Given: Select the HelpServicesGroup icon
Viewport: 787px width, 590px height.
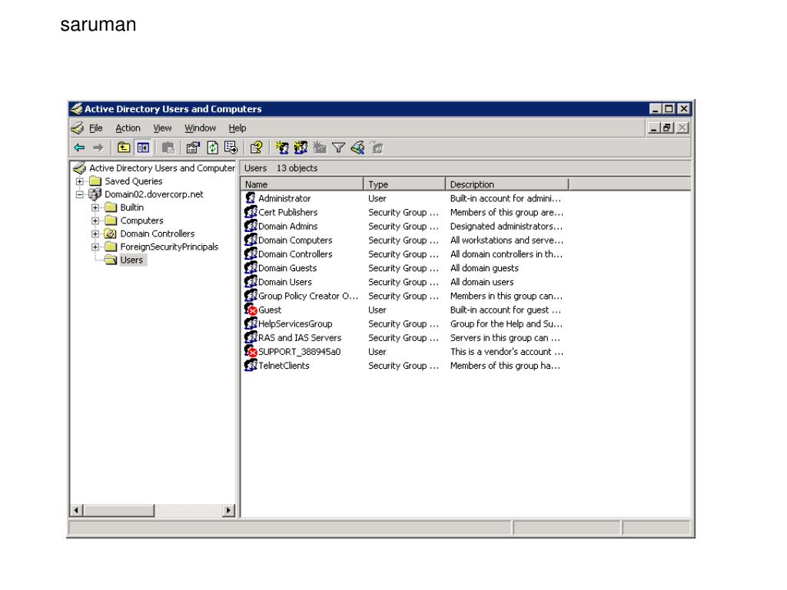Looking at the screenshot, I should pos(251,323).
